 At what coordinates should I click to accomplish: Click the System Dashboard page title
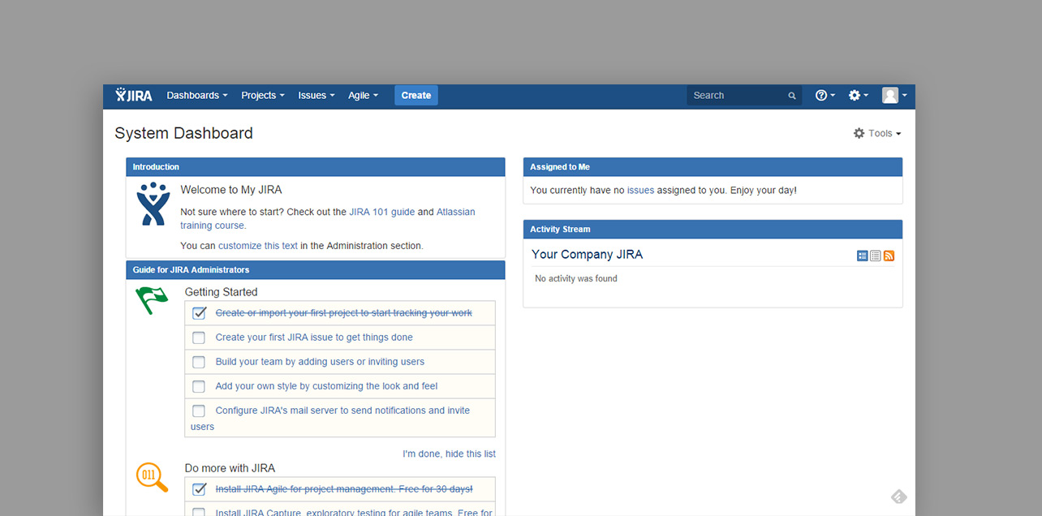[x=184, y=133]
